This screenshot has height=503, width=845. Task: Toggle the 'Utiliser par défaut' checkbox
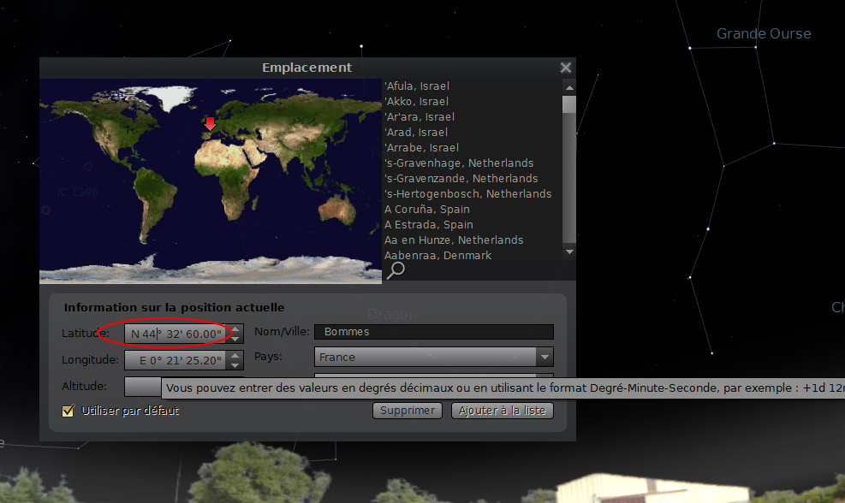pos(68,411)
